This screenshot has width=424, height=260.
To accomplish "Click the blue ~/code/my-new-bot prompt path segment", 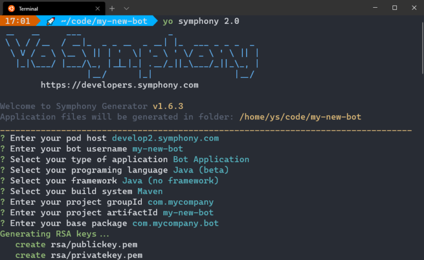I will click(x=104, y=21).
